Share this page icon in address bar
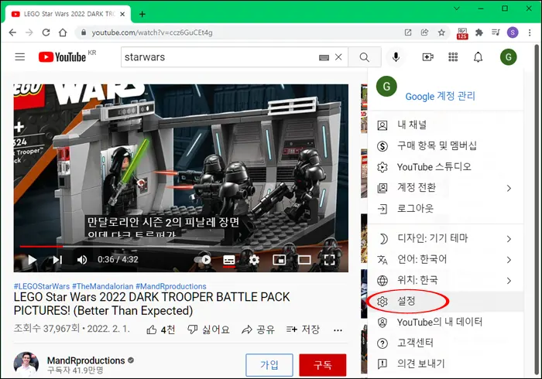Screen dimensions: 542x379 425,32
